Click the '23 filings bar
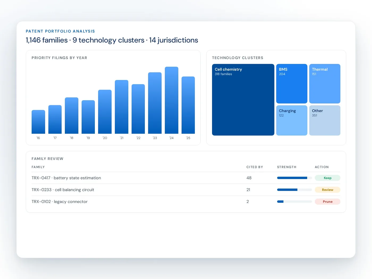The height and width of the screenshot is (279, 372). point(155,103)
